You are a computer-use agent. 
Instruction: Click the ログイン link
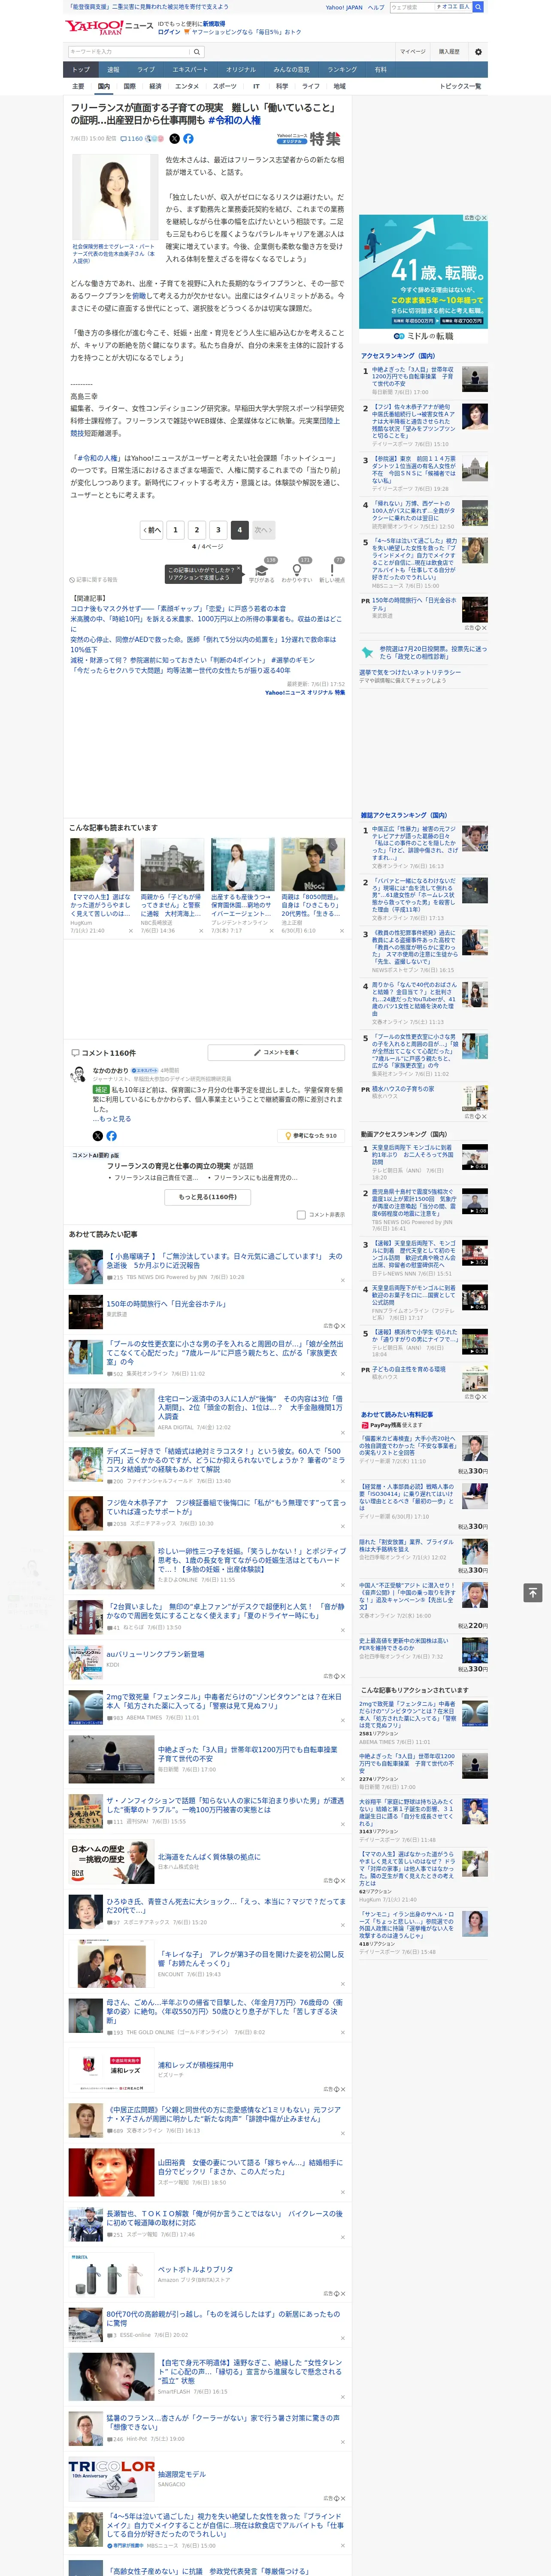pos(169,32)
